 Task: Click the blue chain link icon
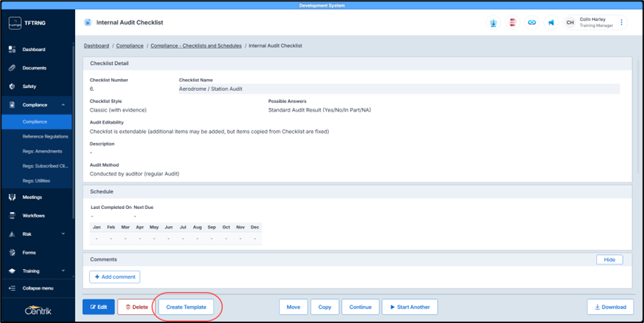pos(532,23)
